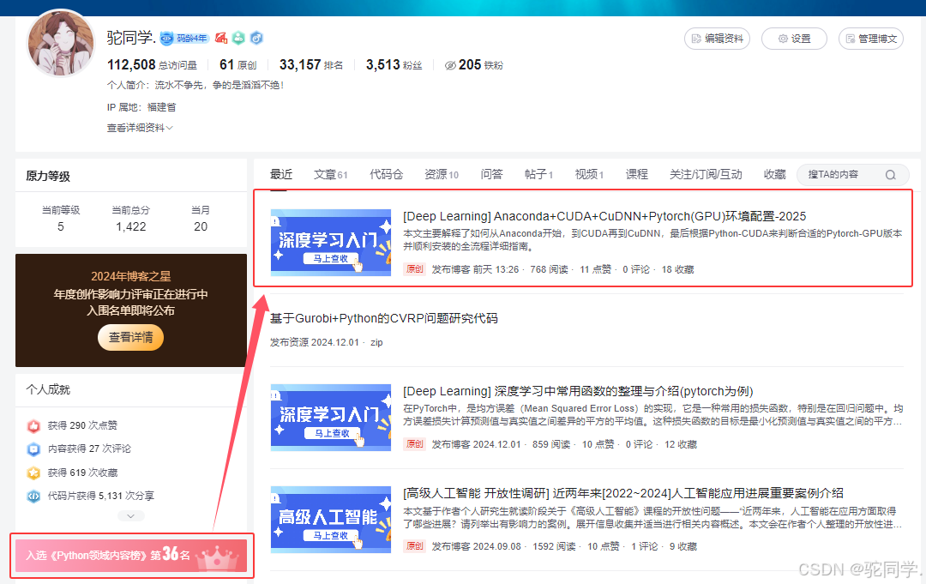Image resolution: width=926 pixels, height=584 pixels.
Task: Click the magnifier icon in search box
Action: (x=891, y=175)
